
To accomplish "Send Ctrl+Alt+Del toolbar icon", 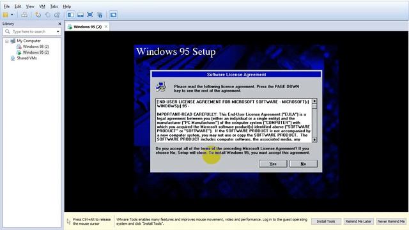I will [24, 15].
